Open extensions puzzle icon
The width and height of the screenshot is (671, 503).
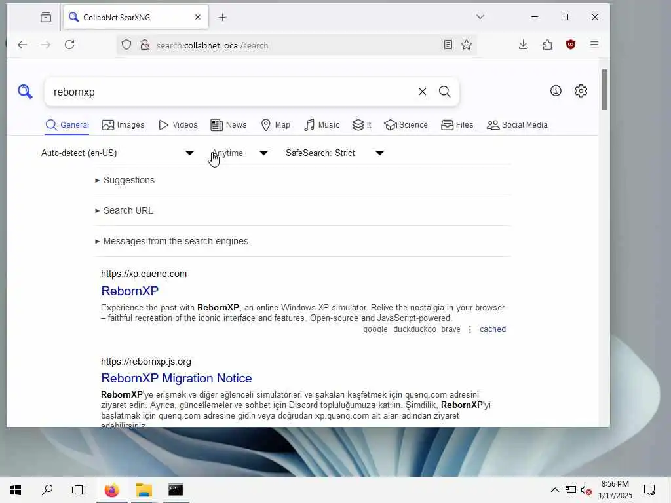click(547, 45)
